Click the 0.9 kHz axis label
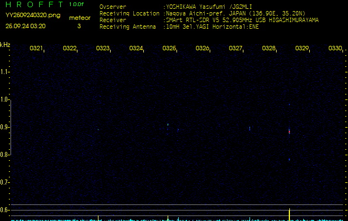 click(4, 127)
